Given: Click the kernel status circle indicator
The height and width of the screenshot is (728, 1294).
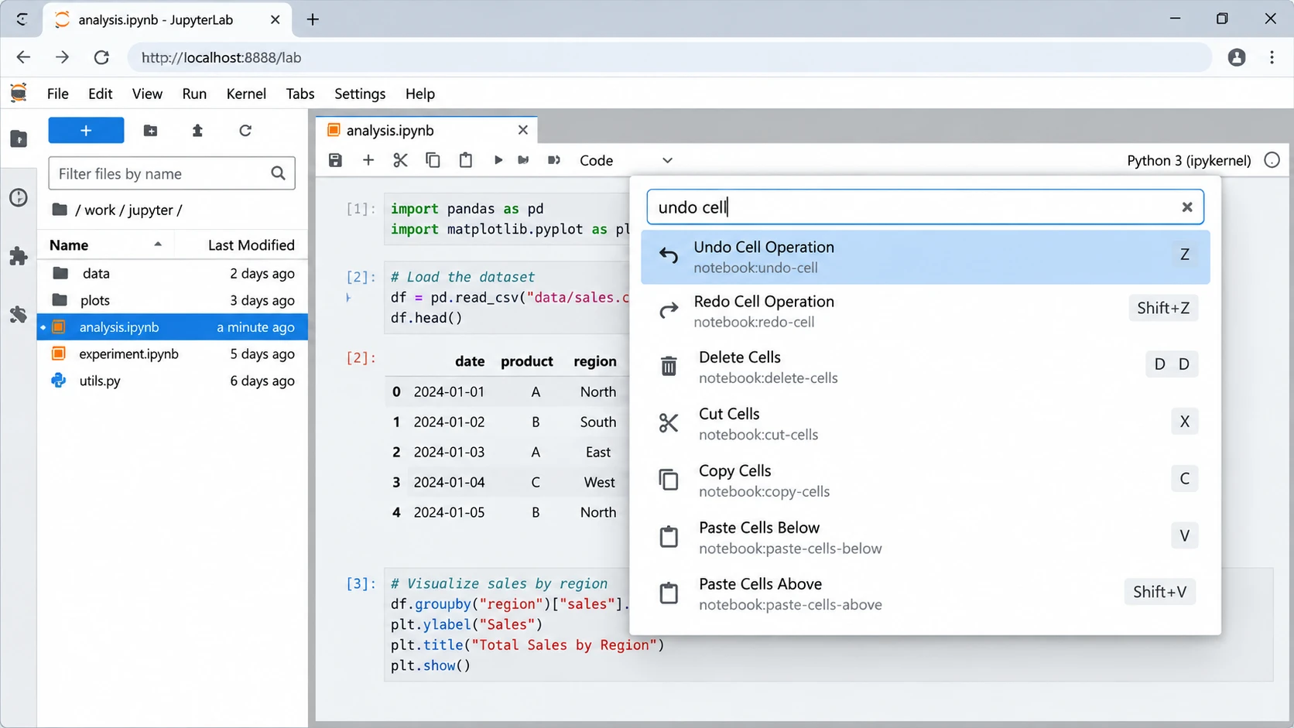Looking at the screenshot, I should (1272, 160).
